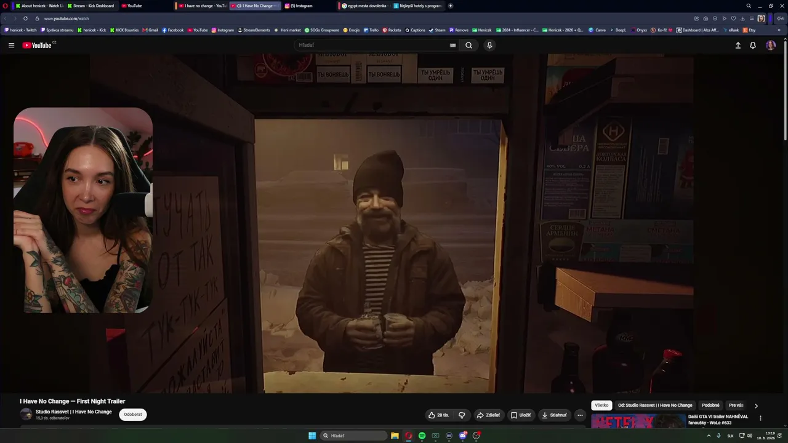Click the video player to pause playback
This screenshot has width=788, height=443.
pos(392,223)
